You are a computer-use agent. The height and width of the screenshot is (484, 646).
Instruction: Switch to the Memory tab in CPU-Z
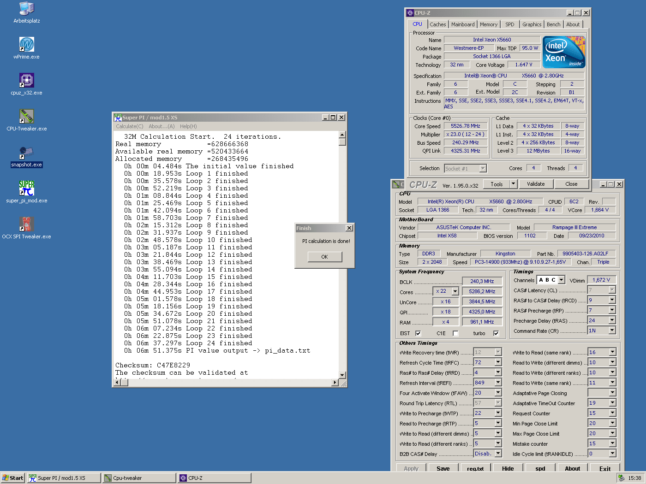488,24
